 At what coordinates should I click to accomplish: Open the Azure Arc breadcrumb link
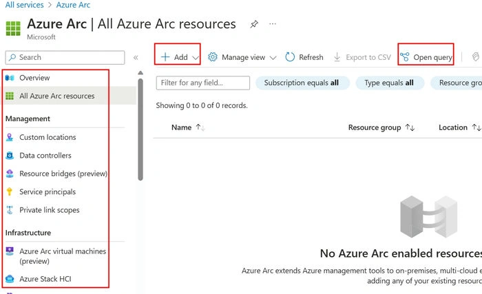tap(73, 5)
